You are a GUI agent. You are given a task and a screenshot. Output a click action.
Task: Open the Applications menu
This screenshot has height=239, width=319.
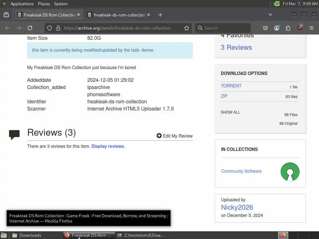(x=22, y=4)
